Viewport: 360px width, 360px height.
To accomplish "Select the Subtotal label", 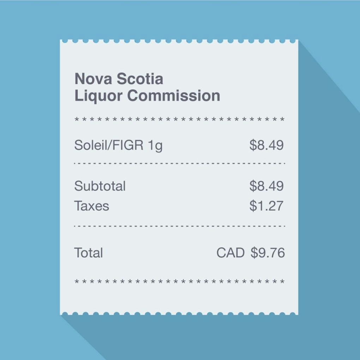I will (100, 186).
